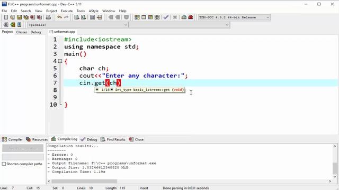
Task: Save the current file using toolbar icon
Action: [x=19, y=17]
